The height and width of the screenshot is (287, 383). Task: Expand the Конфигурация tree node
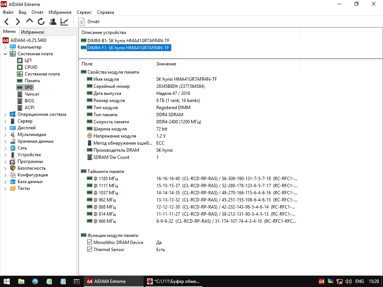click(x=5, y=175)
